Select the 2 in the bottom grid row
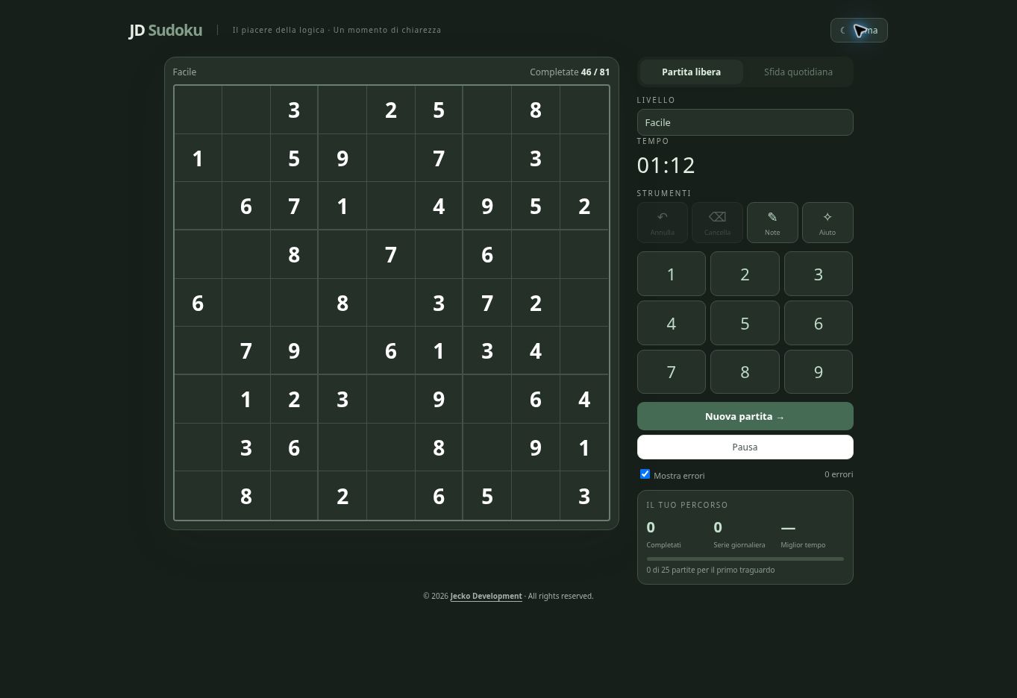 pos(342,496)
